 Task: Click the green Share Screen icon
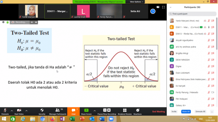point(86,110)
